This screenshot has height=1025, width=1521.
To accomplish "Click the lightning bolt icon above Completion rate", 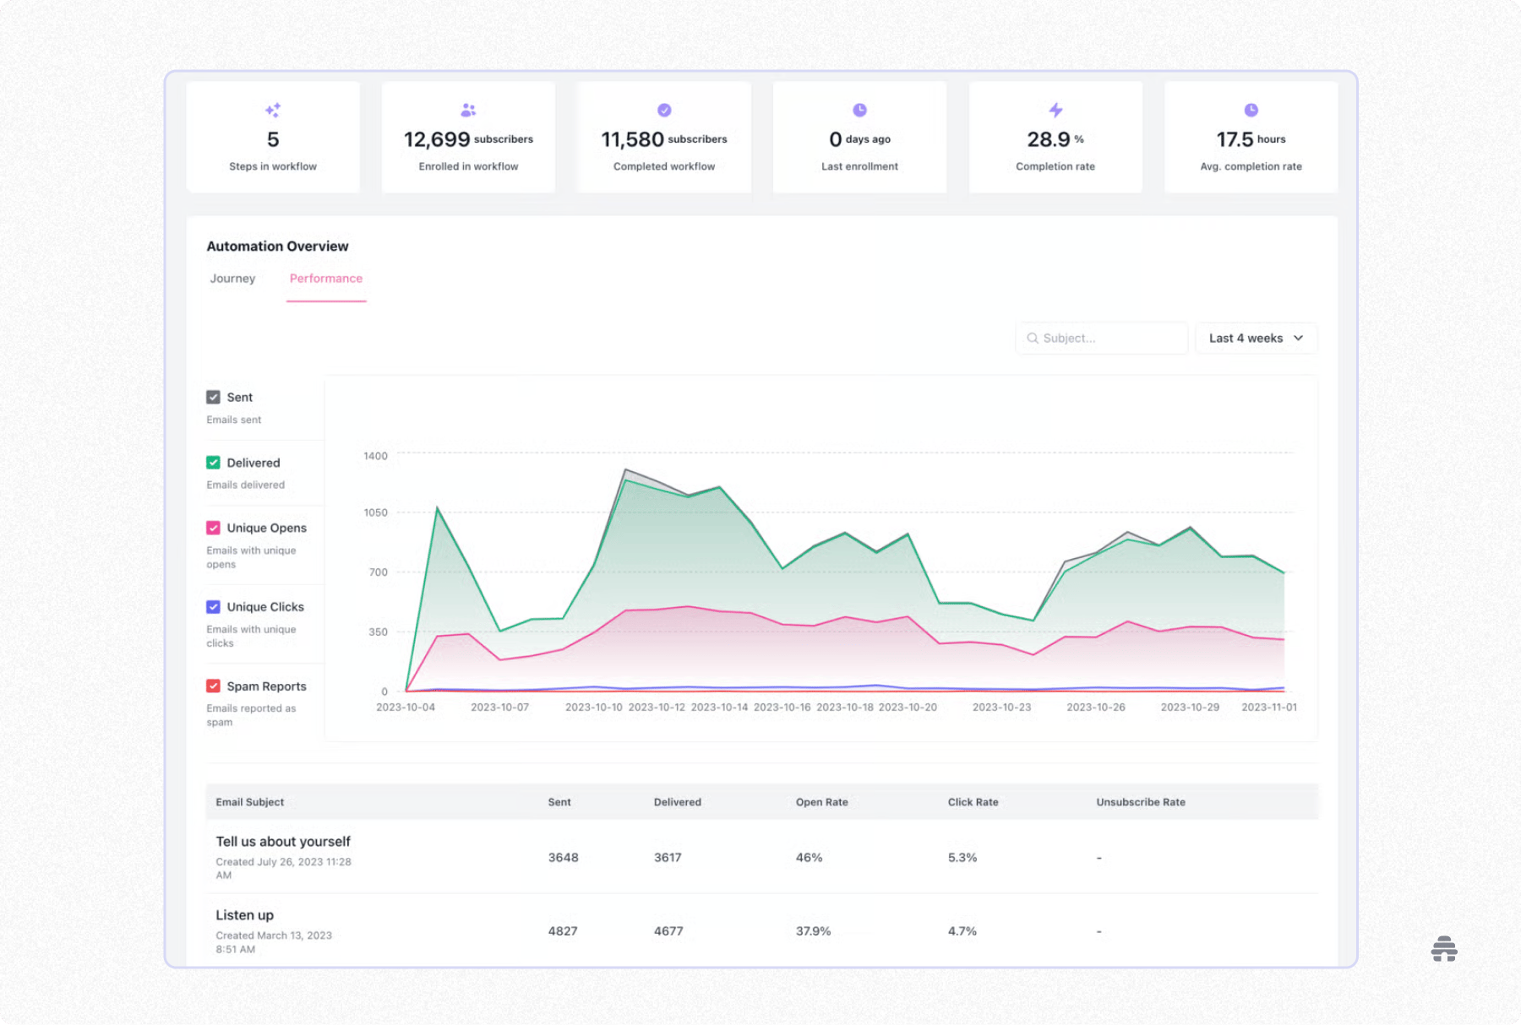I will (x=1055, y=109).
